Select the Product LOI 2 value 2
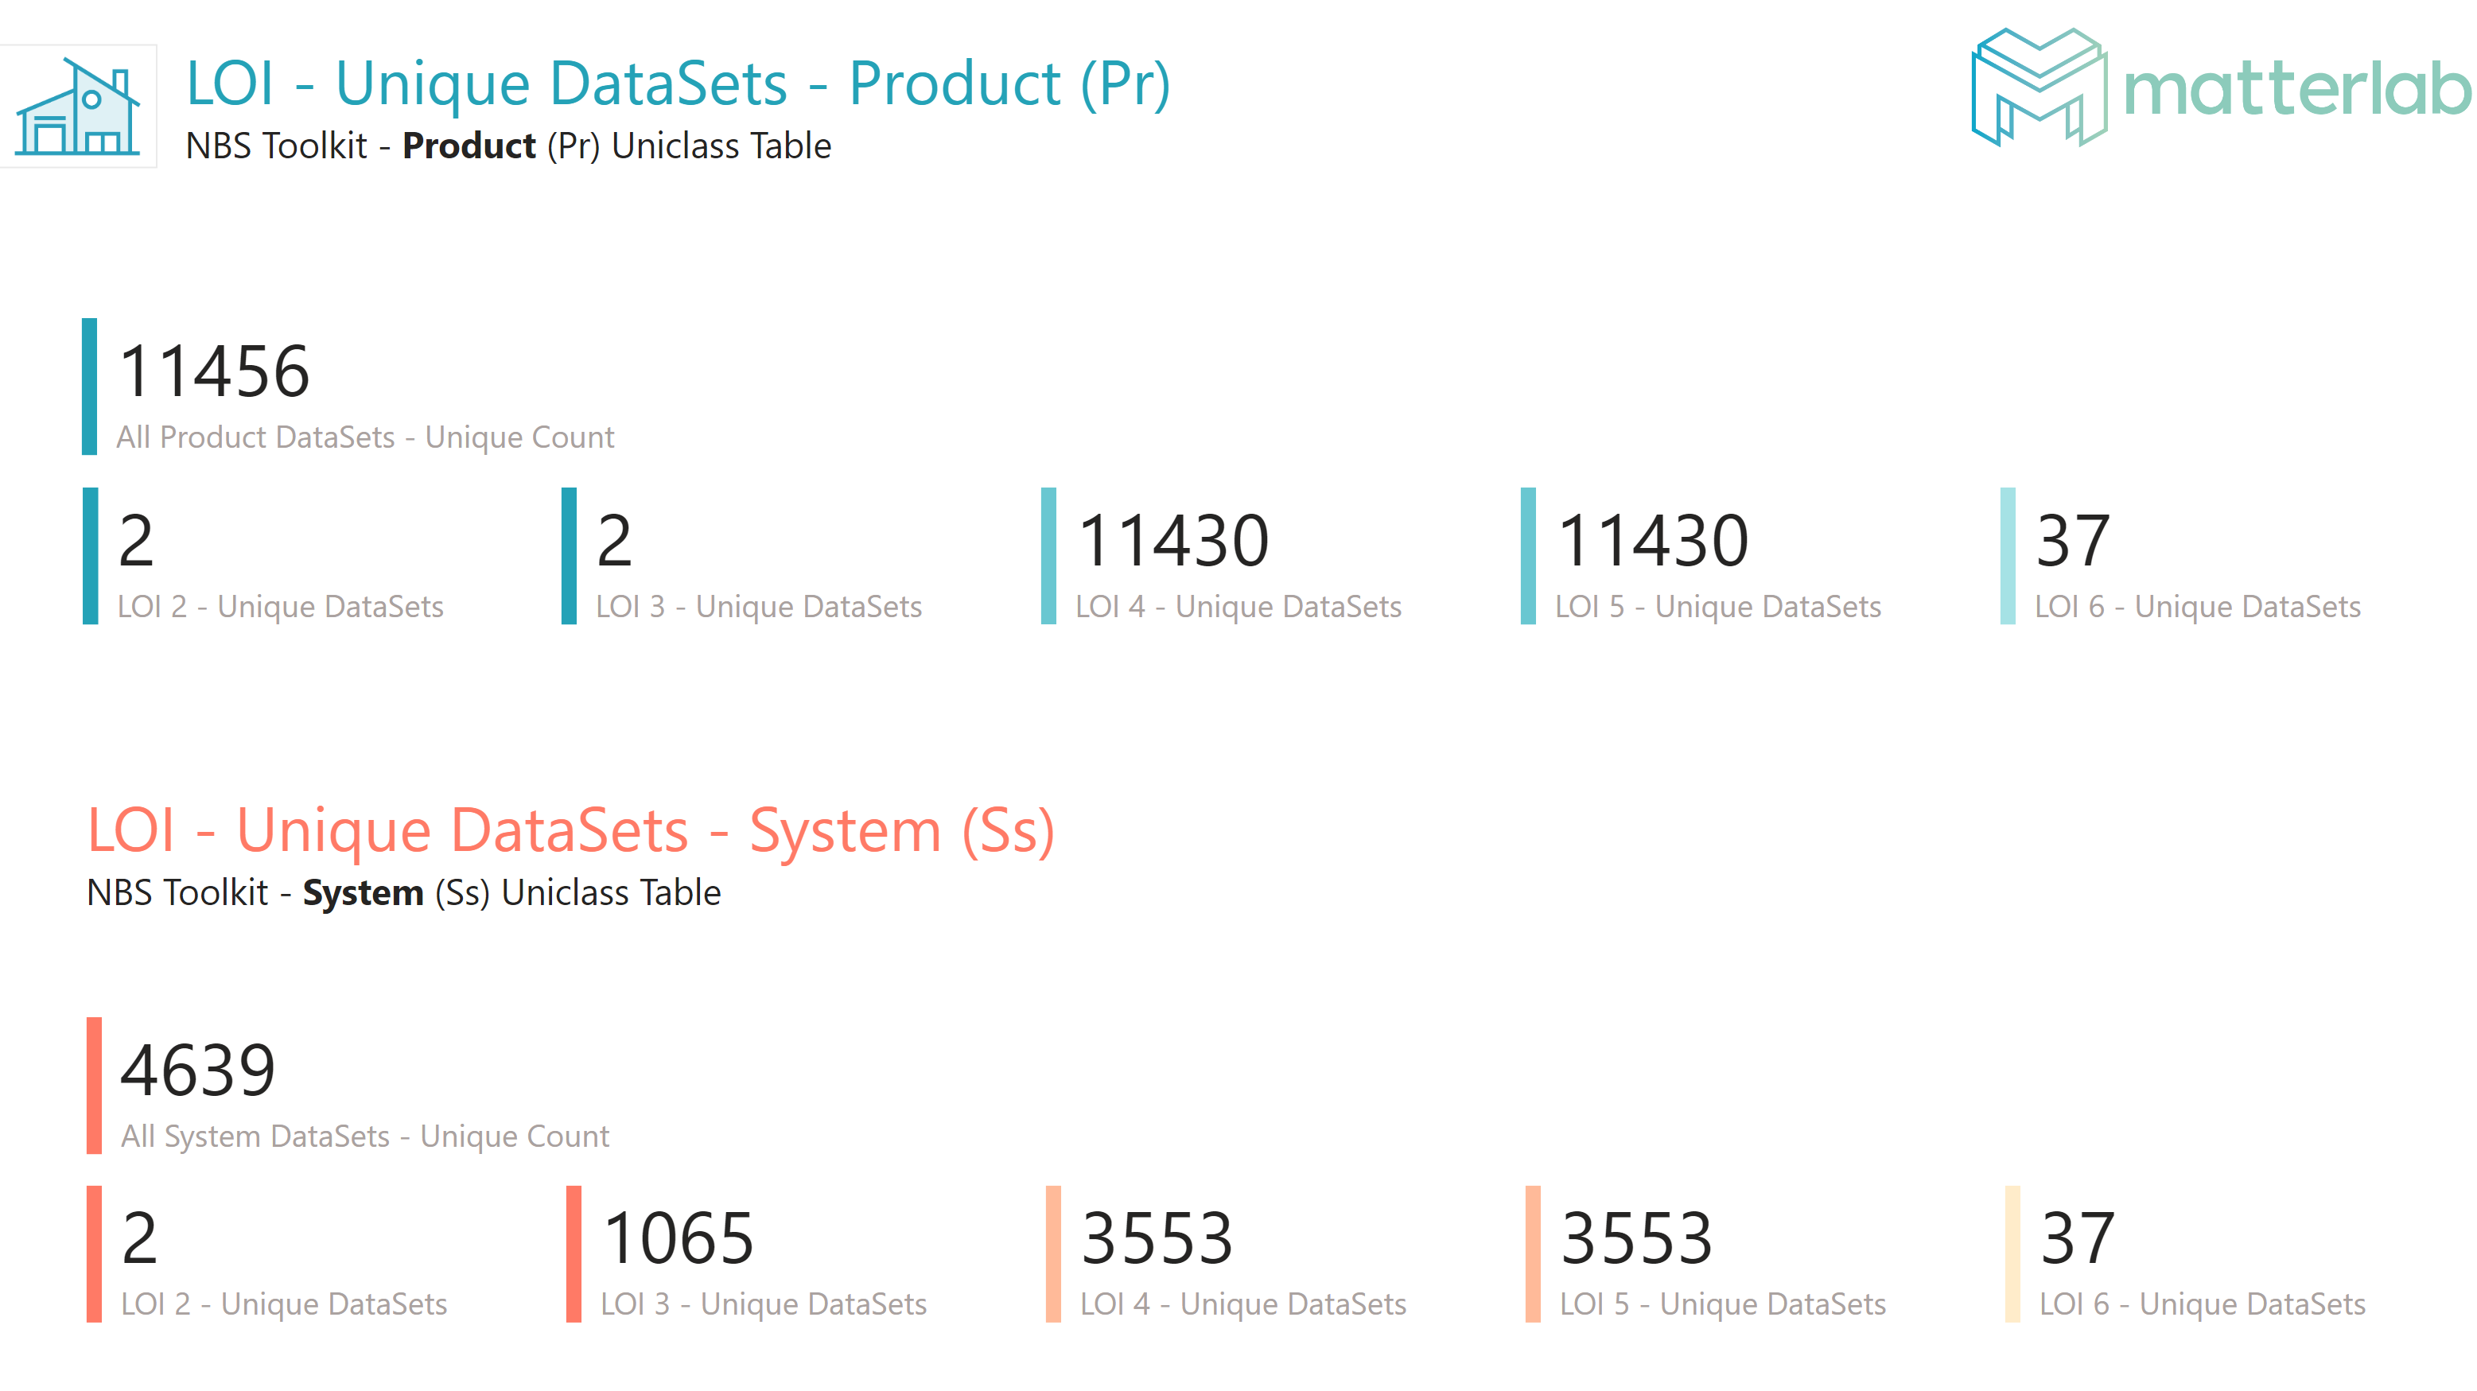This screenshot has height=1391, width=2477. tap(135, 540)
